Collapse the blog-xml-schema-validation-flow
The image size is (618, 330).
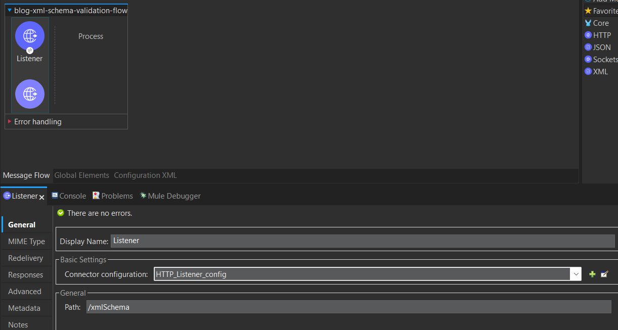(x=10, y=10)
